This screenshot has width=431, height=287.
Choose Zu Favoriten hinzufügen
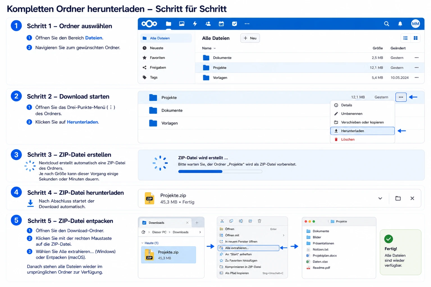click(252, 261)
